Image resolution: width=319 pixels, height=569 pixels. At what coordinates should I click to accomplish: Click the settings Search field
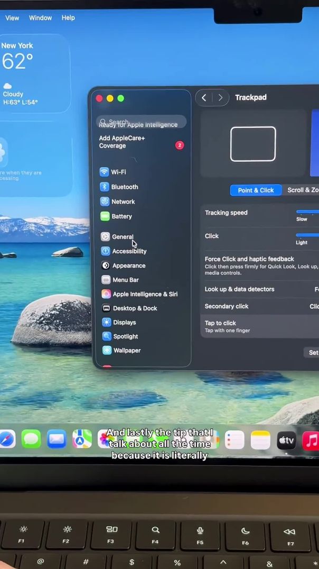click(x=142, y=121)
